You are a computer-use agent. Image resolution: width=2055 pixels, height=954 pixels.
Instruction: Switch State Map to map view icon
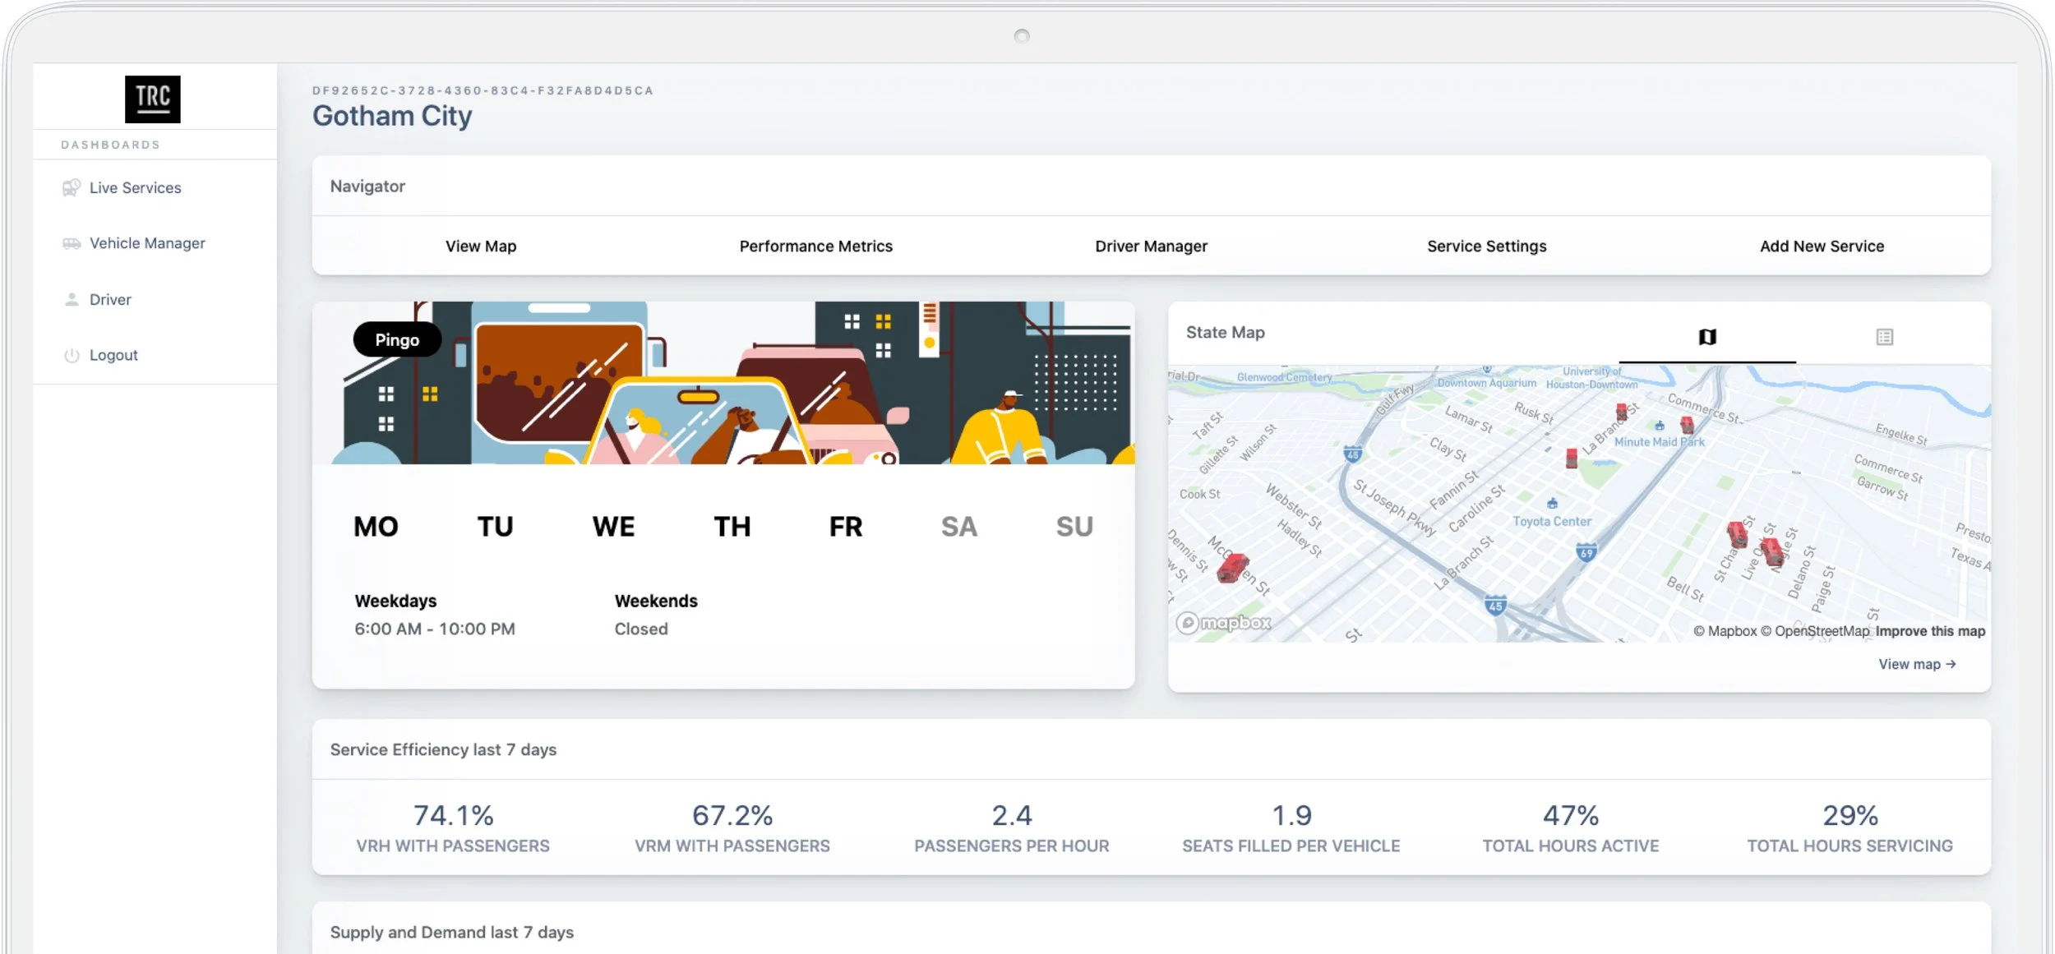tap(1706, 337)
